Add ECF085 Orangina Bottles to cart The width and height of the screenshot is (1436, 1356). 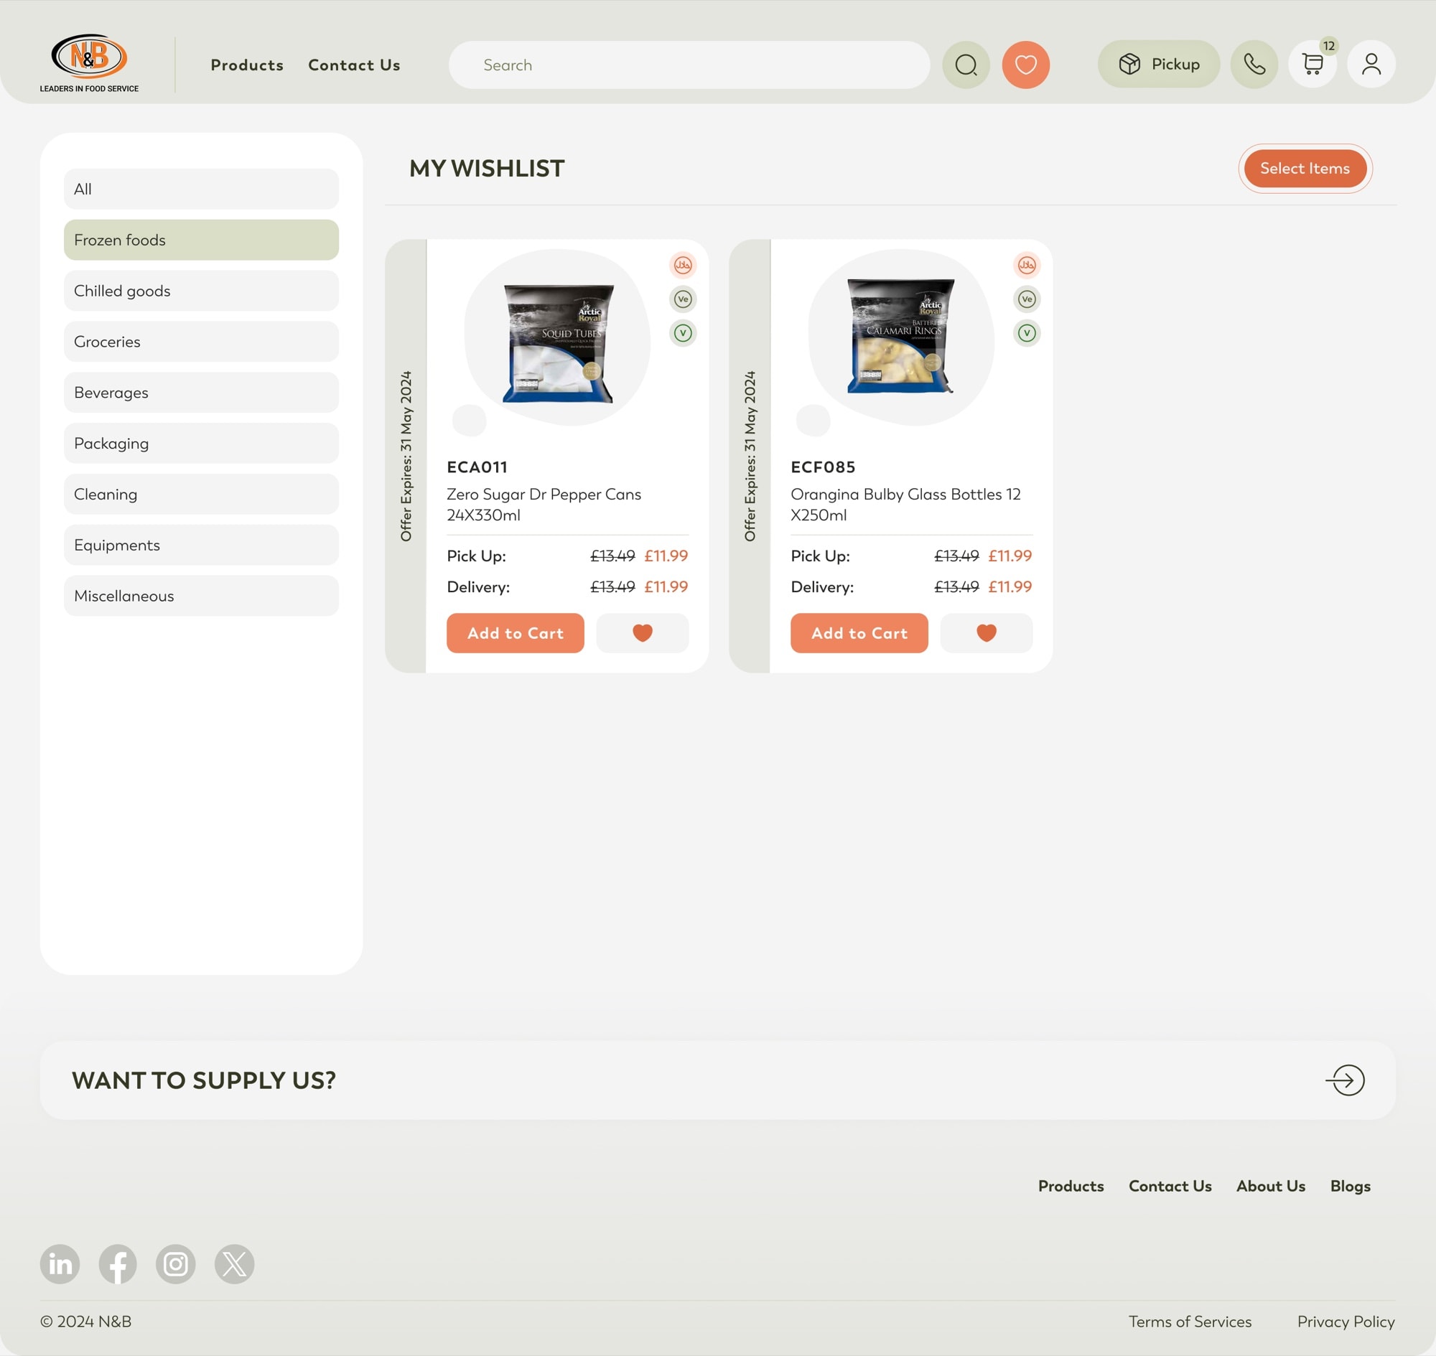pos(859,633)
